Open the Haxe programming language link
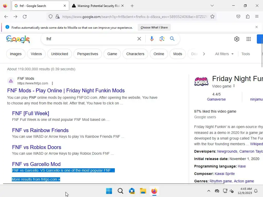Viewport: 263px width, 197px height. pos(242,166)
